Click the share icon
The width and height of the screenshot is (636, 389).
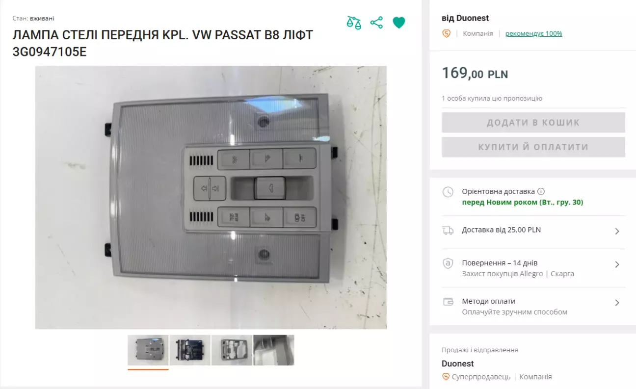tap(376, 23)
